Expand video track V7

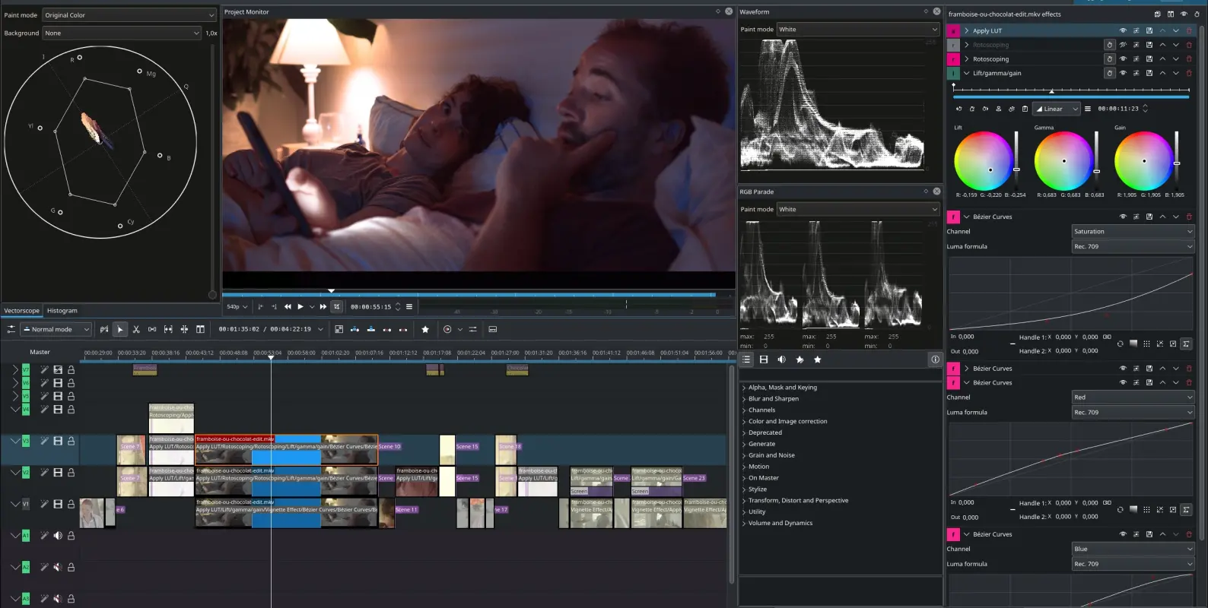pyautogui.click(x=14, y=370)
